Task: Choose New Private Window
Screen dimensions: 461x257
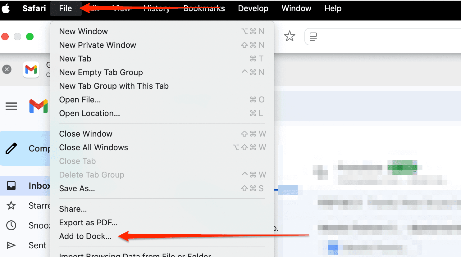Action: point(98,45)
